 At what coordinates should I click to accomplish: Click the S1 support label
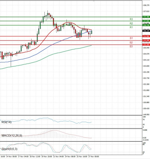click(131, 38)
